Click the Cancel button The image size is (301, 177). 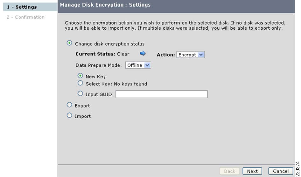(x=281, y=171)
